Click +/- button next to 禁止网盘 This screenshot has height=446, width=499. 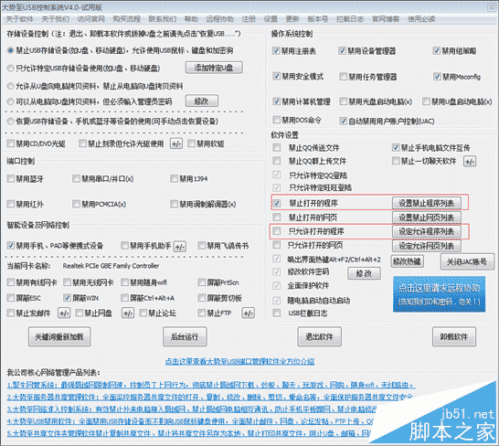pyautogui.click(x=128, y=313)
